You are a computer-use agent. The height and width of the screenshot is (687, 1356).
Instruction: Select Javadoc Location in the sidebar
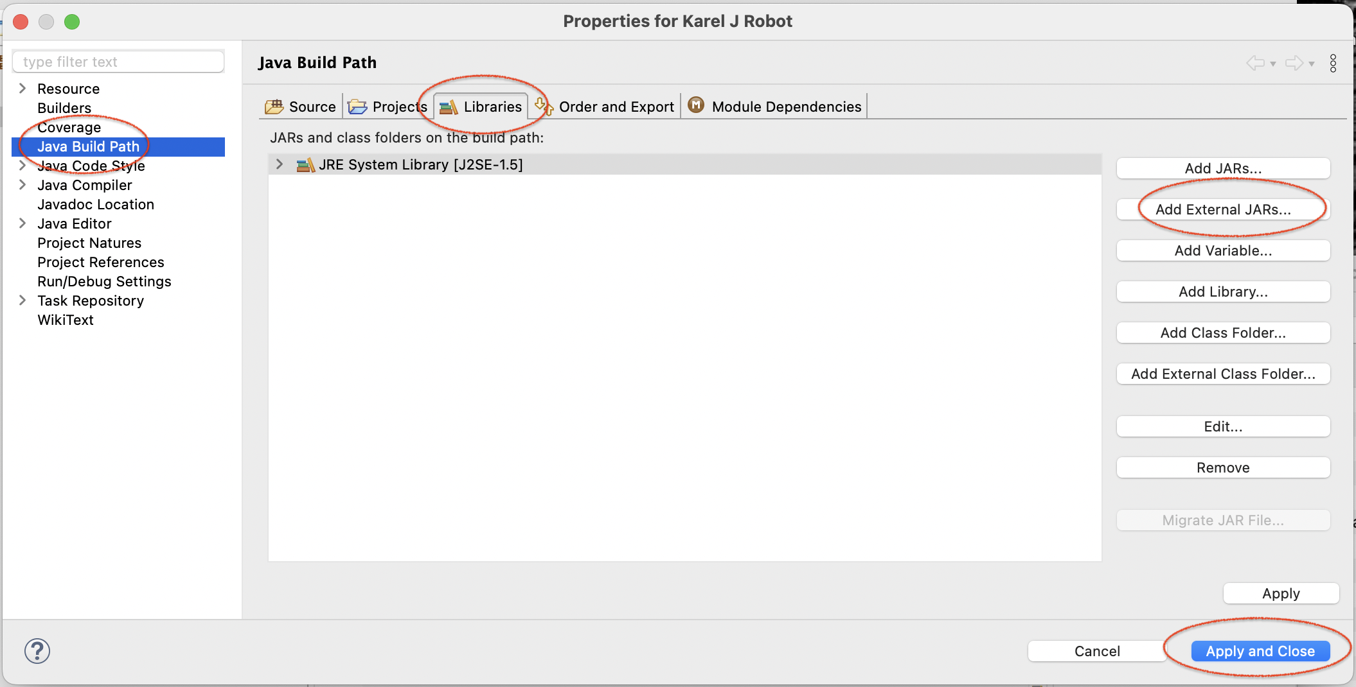point(96,204)
